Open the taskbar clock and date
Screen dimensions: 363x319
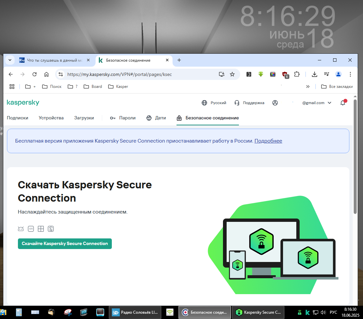tap(350, 312)
